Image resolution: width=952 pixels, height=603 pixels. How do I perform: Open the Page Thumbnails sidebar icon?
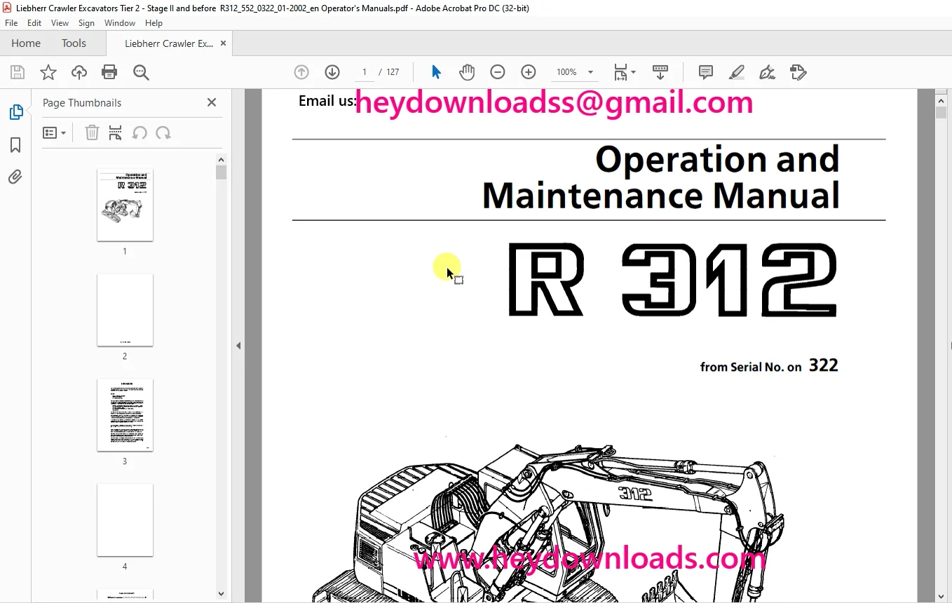[x=15, y=112]
